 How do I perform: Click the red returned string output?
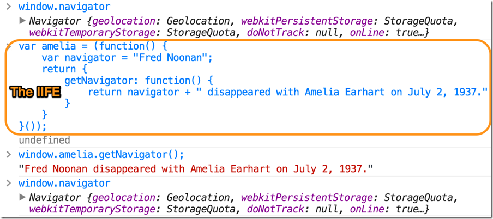click(196, 169)
